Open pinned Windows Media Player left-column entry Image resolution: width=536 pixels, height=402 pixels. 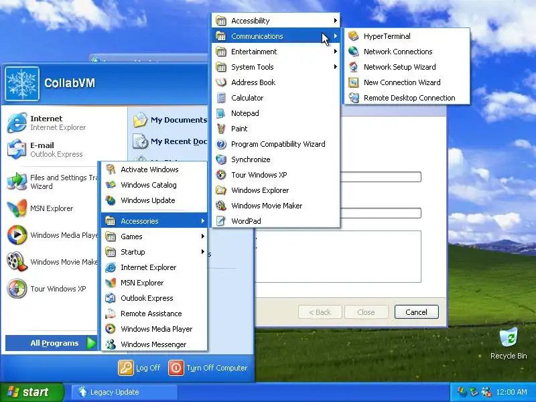[52, 235]
